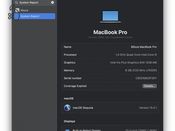Focus the System Report search input

(35, 2)
